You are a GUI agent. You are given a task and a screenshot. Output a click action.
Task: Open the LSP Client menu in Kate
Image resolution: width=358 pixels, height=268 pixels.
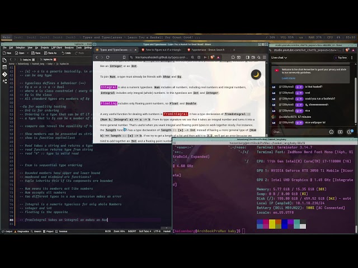point(56,47)
